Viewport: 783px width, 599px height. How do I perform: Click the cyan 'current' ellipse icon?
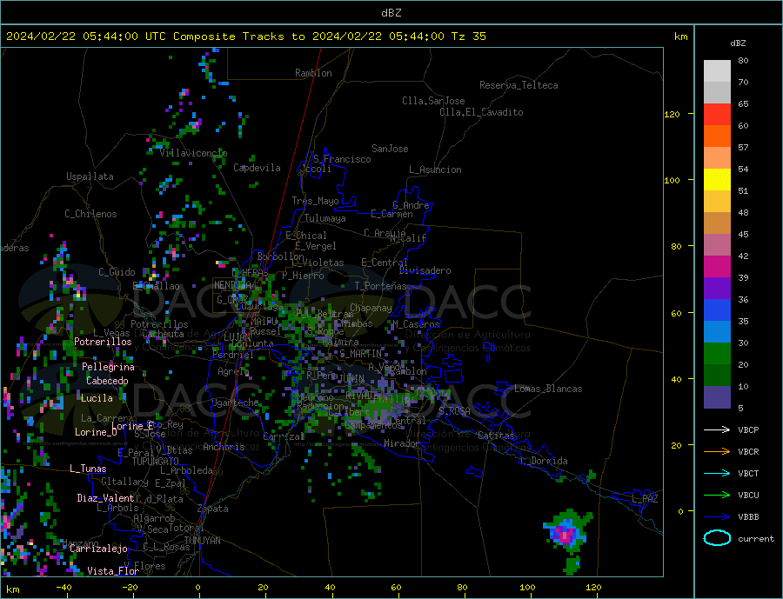point(717,538)
